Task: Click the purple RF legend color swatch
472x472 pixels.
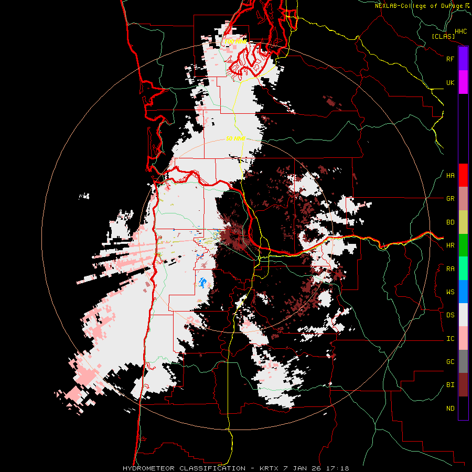Action: click(463, 59)
